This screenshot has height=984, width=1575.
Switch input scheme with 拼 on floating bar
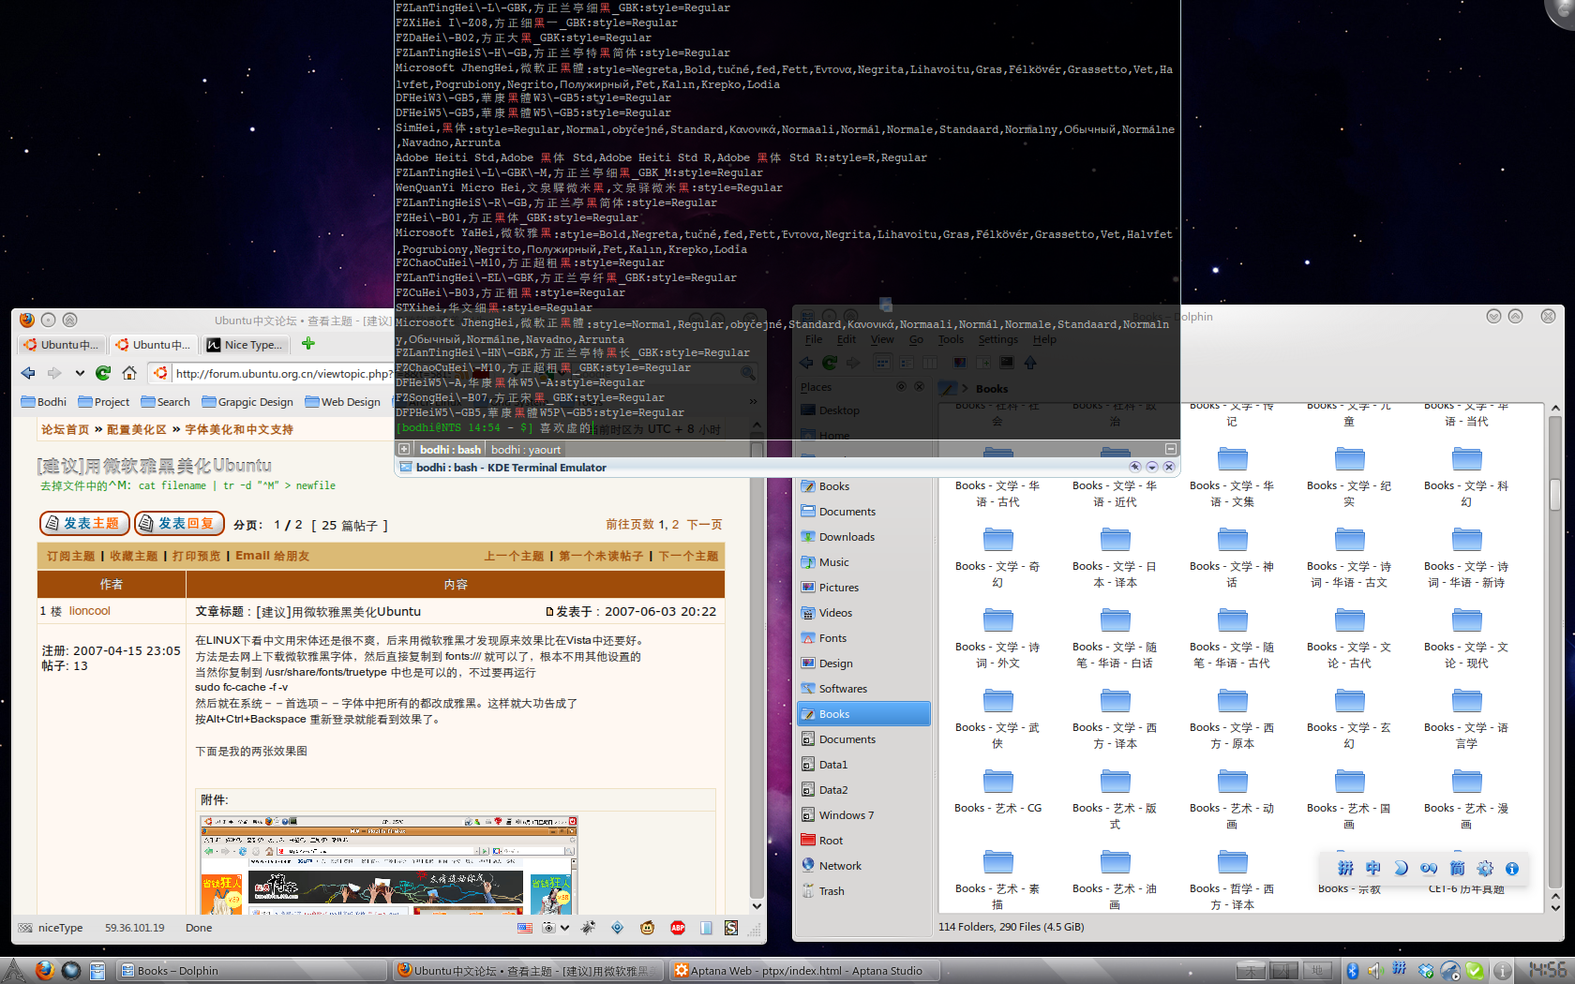click(1345, 869)
